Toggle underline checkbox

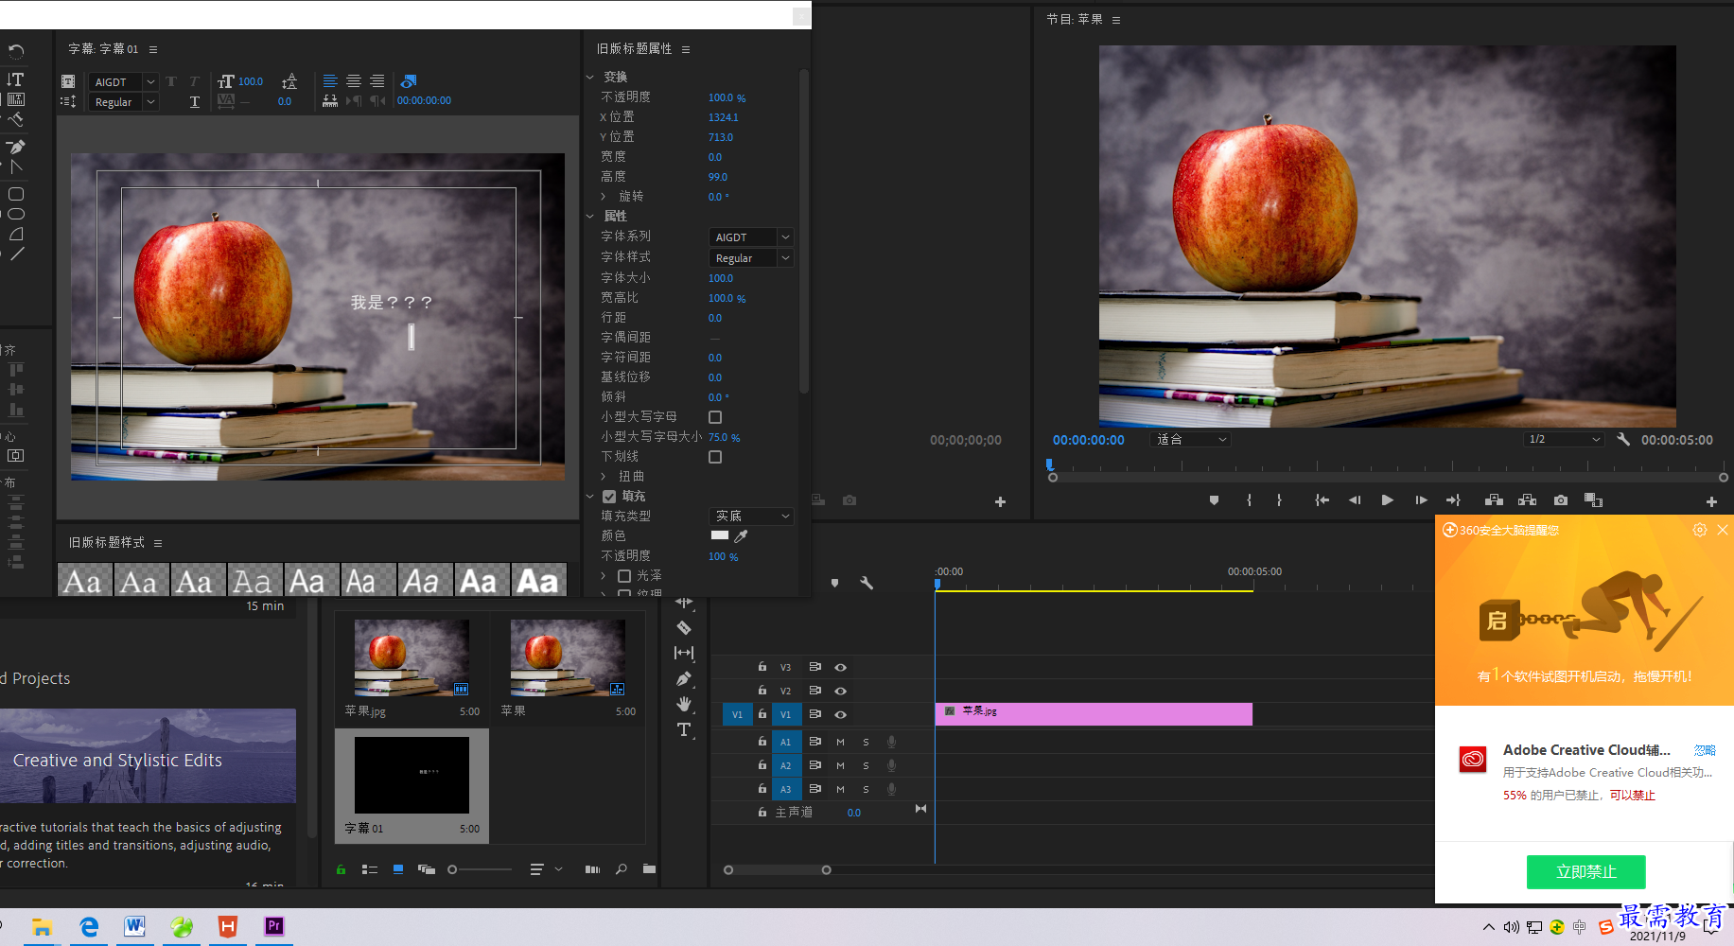click(715, 457)
